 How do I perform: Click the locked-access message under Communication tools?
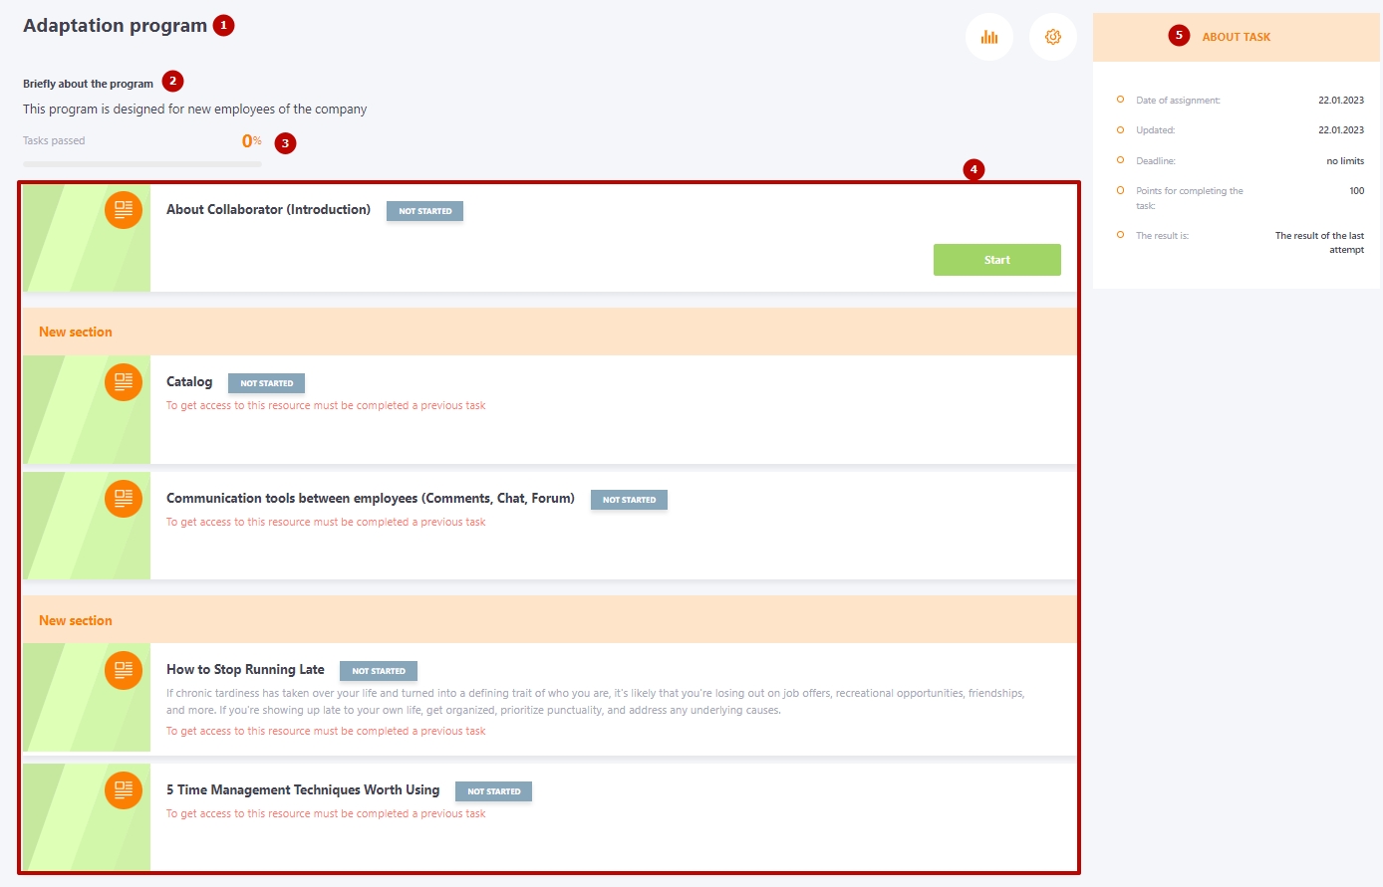326,523
